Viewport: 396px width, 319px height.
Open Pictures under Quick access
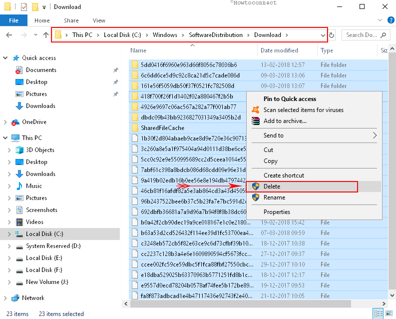pos(36,94)
